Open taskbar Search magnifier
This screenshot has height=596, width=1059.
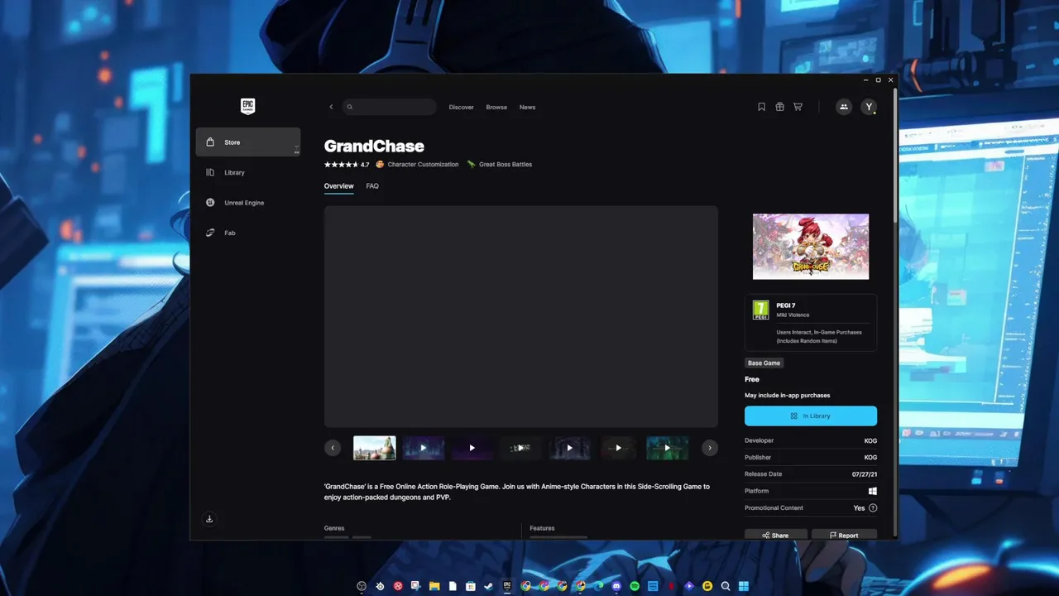click(726, 586)
